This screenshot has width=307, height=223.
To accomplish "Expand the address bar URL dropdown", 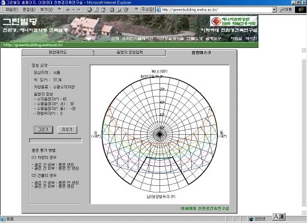I will point(275,10).
